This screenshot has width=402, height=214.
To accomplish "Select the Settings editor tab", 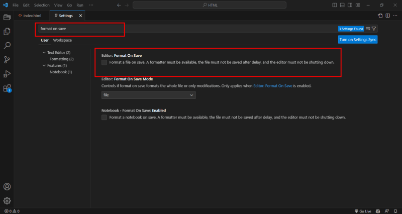I will click(x=67, y=16).
